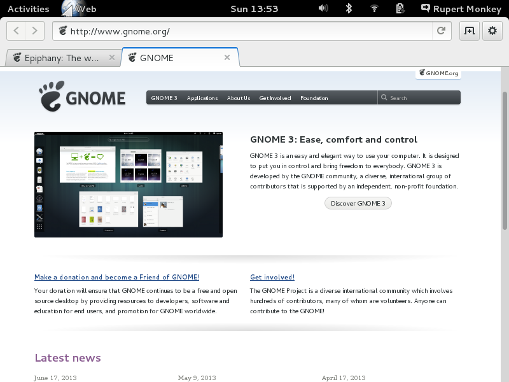Open the volume speaker indicator
This screenshot has height=382, width=509.
(x=323, y=8)
